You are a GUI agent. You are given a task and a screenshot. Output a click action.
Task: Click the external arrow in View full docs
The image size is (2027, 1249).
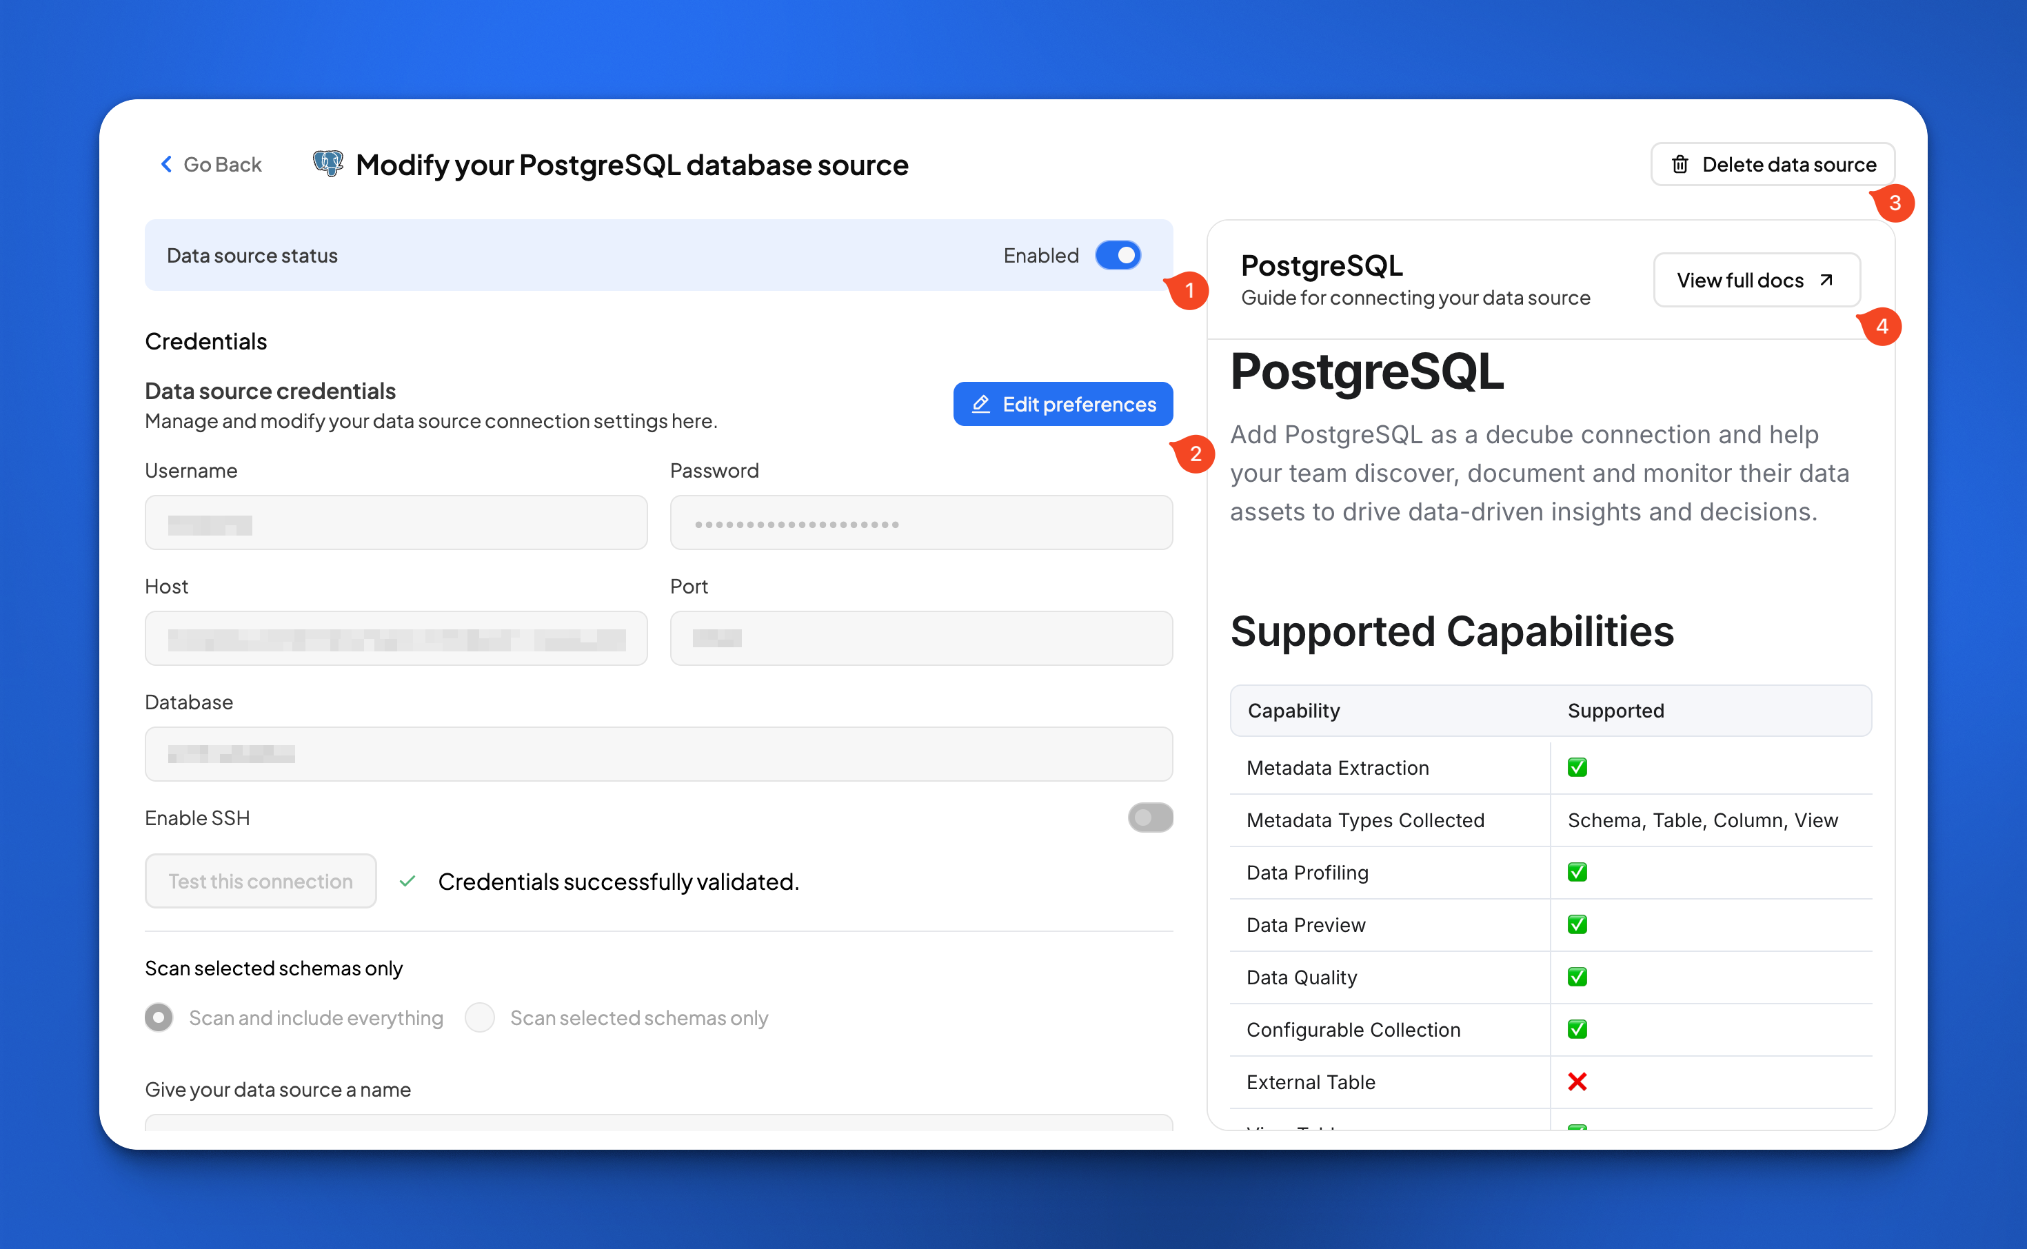pyautogui.click(x=1826, y=280)
